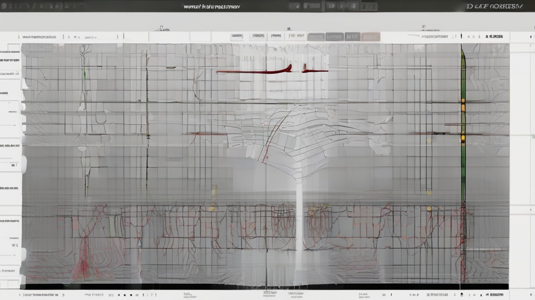This screenshot has width=535, height=300.
Task: Click the first dark gray center toolbar button
Action: (x=316, y=36)
